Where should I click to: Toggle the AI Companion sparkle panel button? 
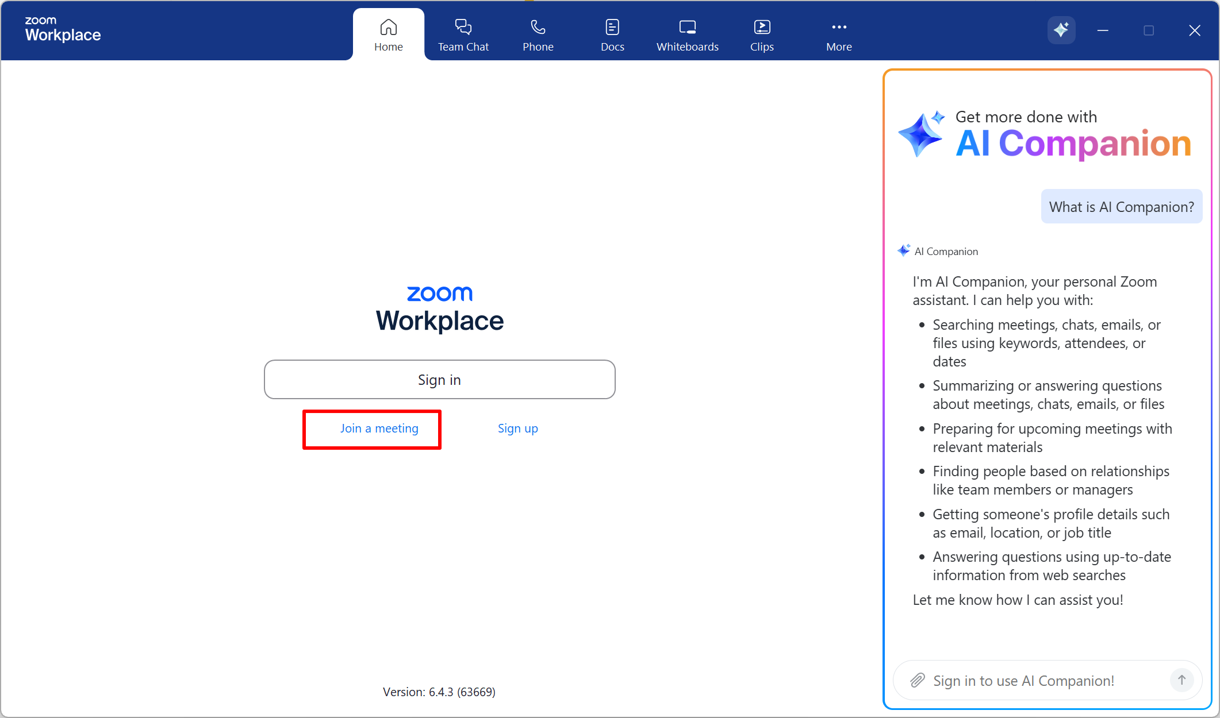[x=1061, y=30]
